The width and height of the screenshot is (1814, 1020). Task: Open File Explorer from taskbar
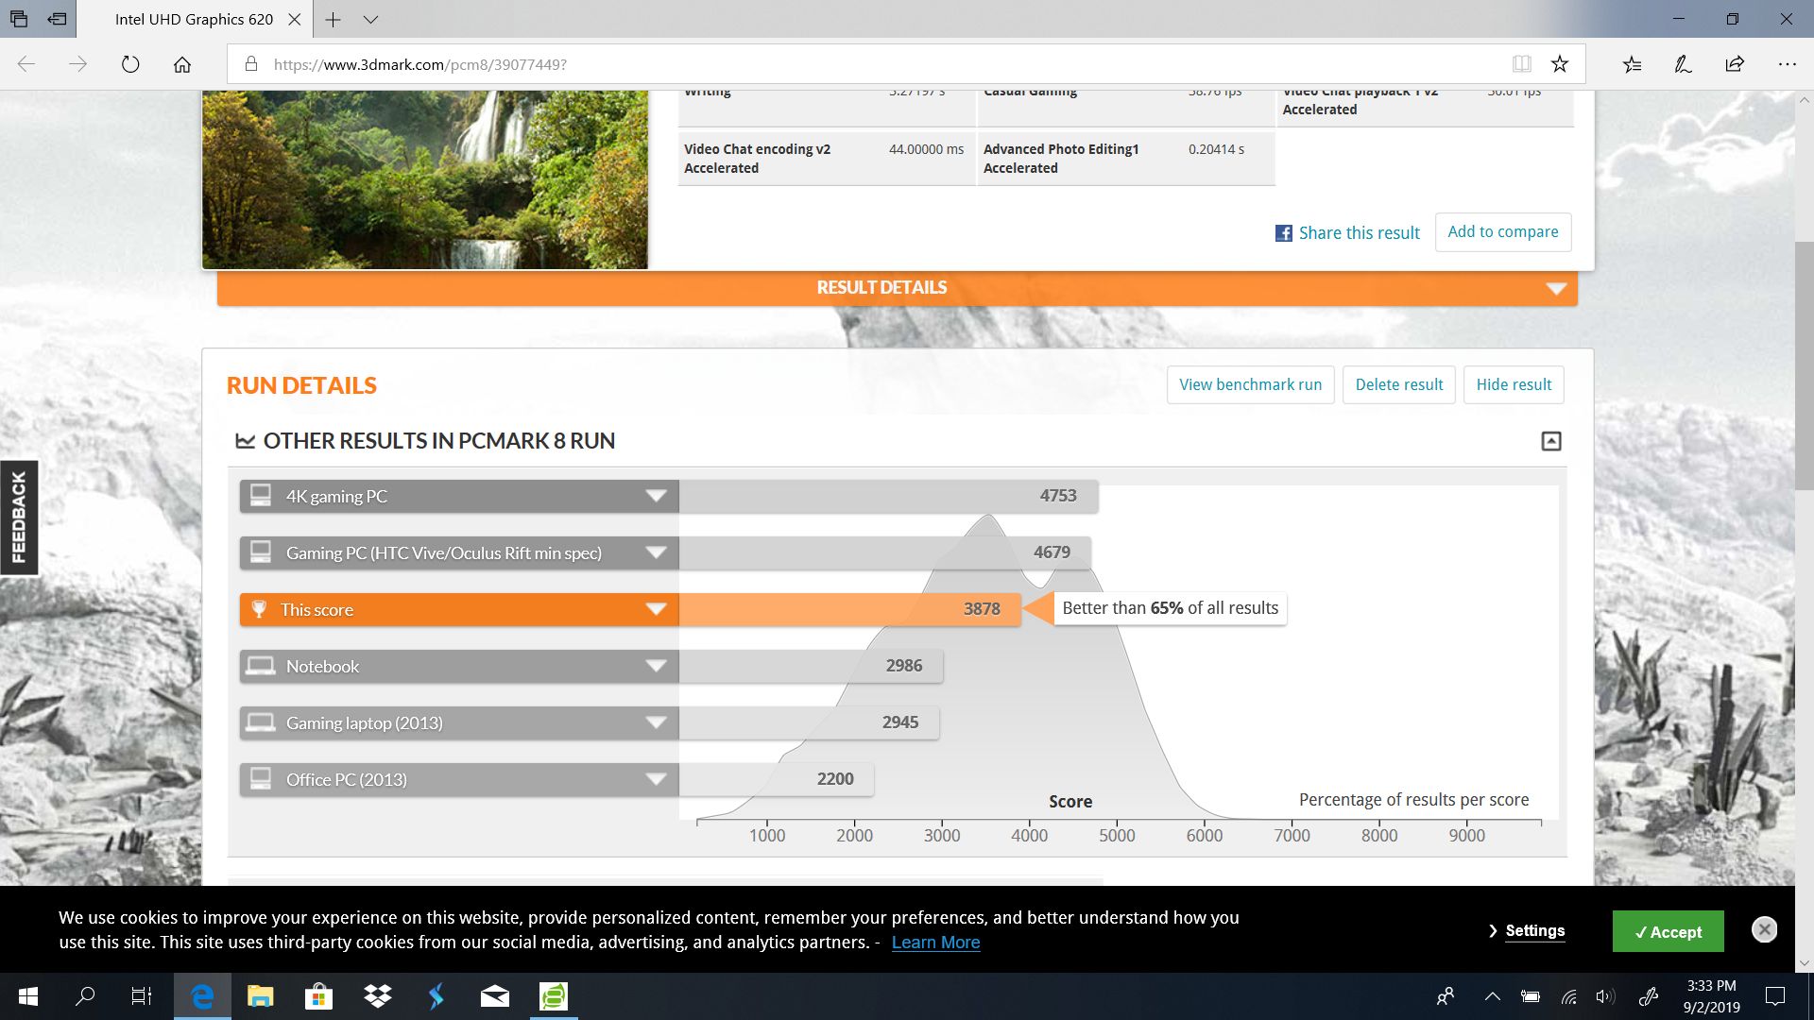(x=260, y=996)
